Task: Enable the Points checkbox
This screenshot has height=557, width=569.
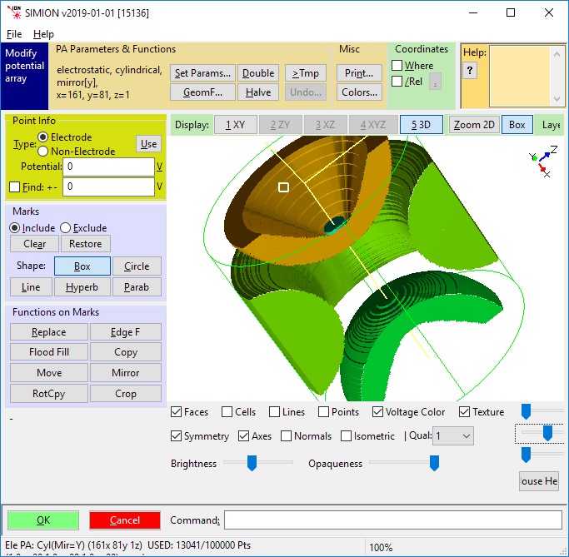Action: pyautogui.click(x=324, y=412)
